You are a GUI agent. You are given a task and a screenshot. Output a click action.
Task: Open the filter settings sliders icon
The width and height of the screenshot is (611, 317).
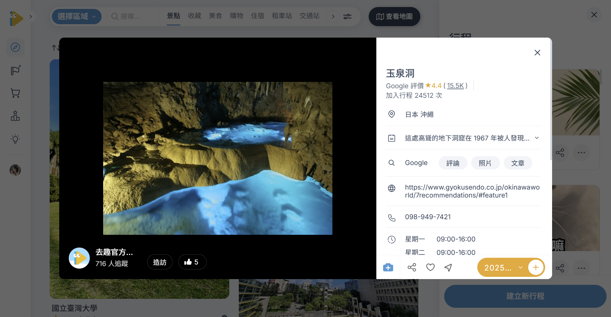pyautogui.click(x=347, y=17)
